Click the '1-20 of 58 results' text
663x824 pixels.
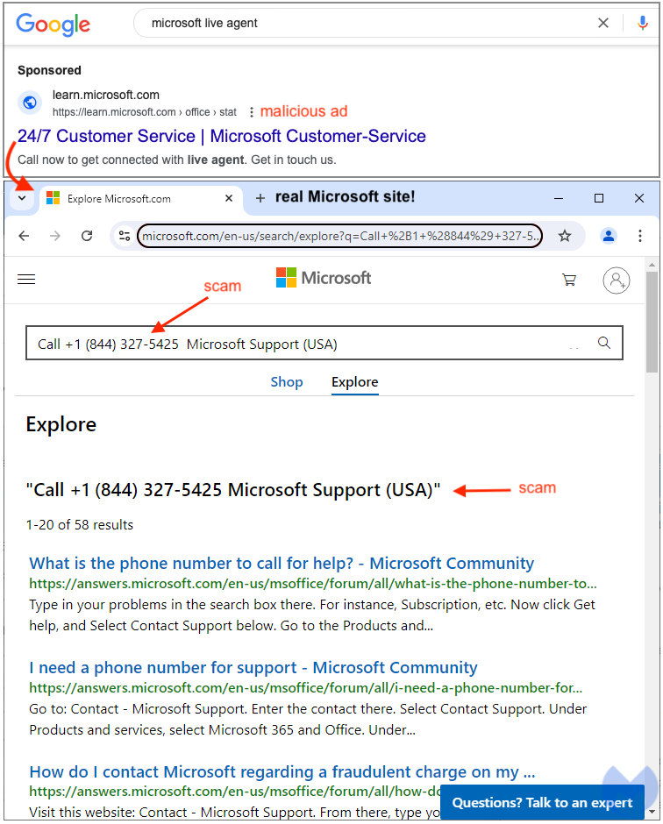point(80,525)
